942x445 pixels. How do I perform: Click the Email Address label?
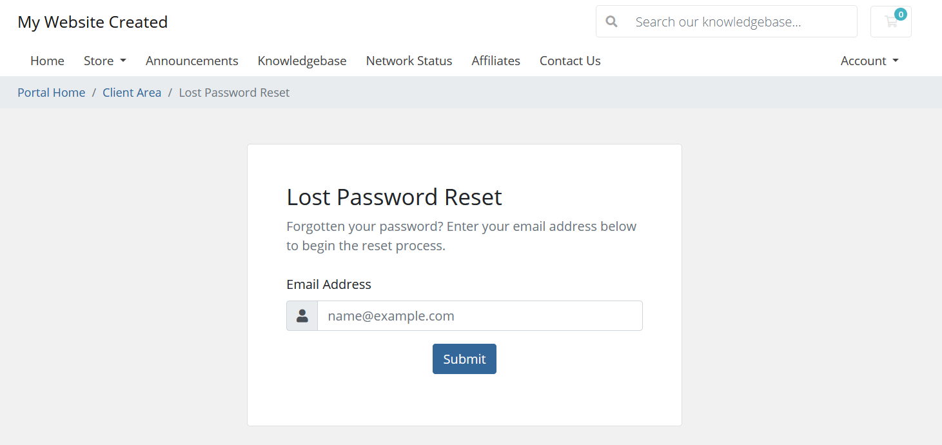click(329, 284)
